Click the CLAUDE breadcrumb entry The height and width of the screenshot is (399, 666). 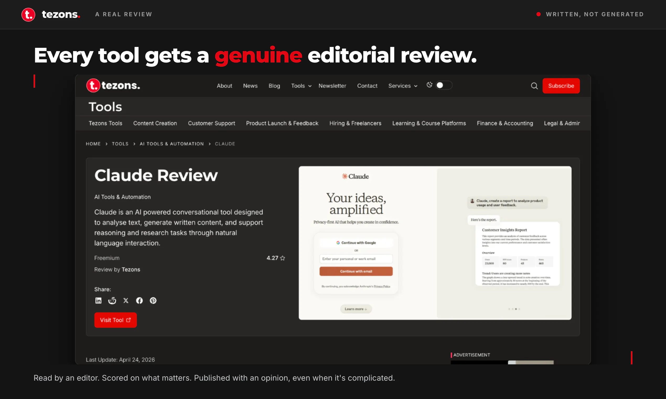pos(225,144)
